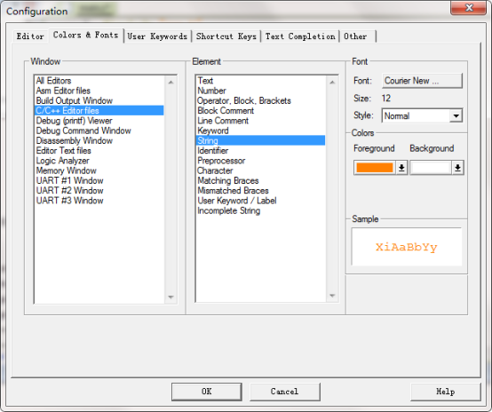Expand the Style dropdown showing Normal

(x=456, y=115)
